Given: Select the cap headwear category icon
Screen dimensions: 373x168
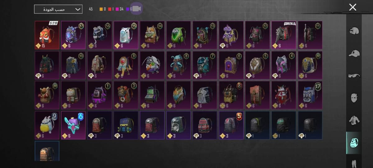Looking at the screenshot, I should [x=354, y=54].
